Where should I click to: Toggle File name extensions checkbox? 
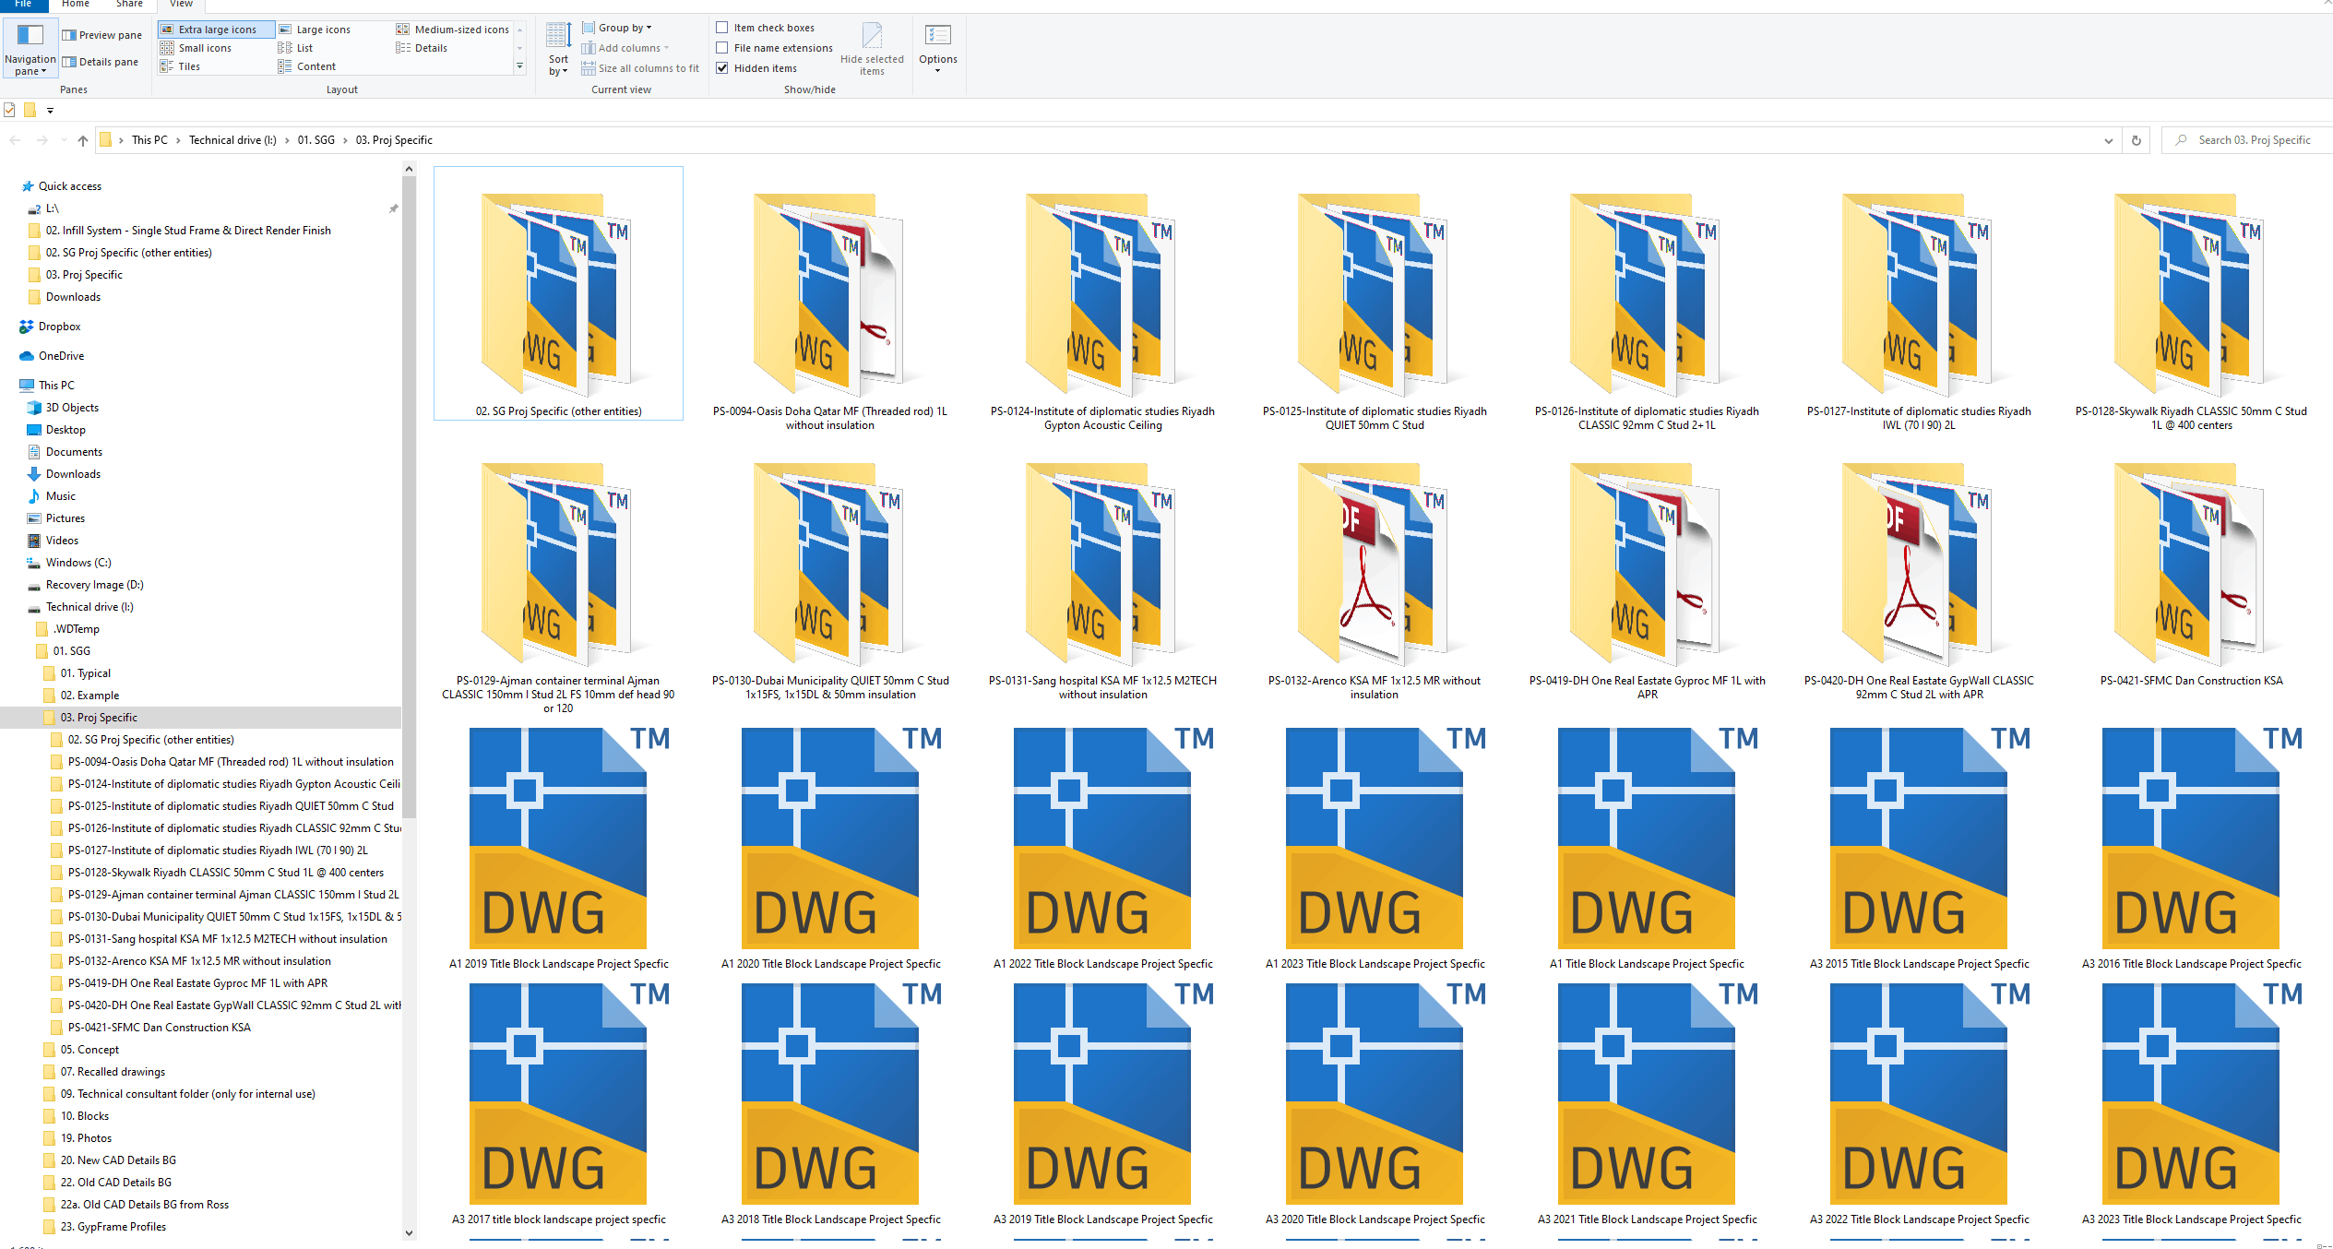coord(722,48)
